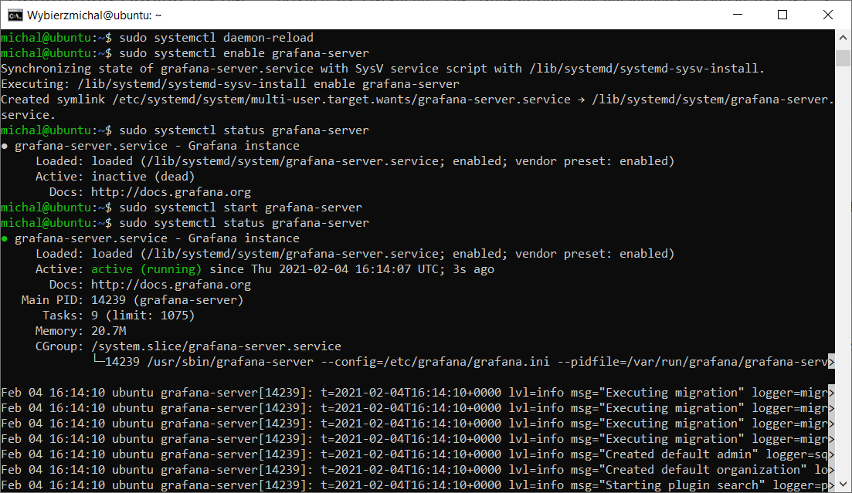Click the terminal icon in the title bar
This screenshot has height=493, width=852.
pyautogui.click(x=15, y=15)
